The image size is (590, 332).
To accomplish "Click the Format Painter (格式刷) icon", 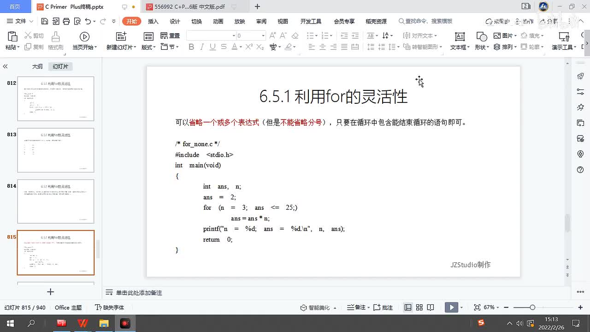I will (x=56, y=36).
